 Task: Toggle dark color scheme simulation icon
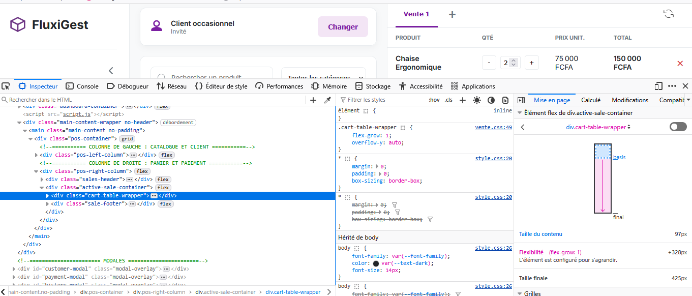[491, 100]
